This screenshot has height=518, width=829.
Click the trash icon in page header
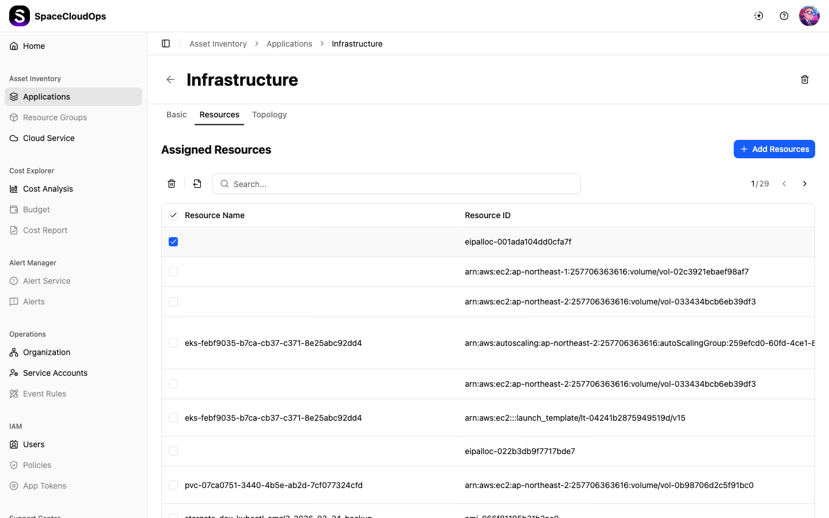pyautogui.click(x=805, y=79)
